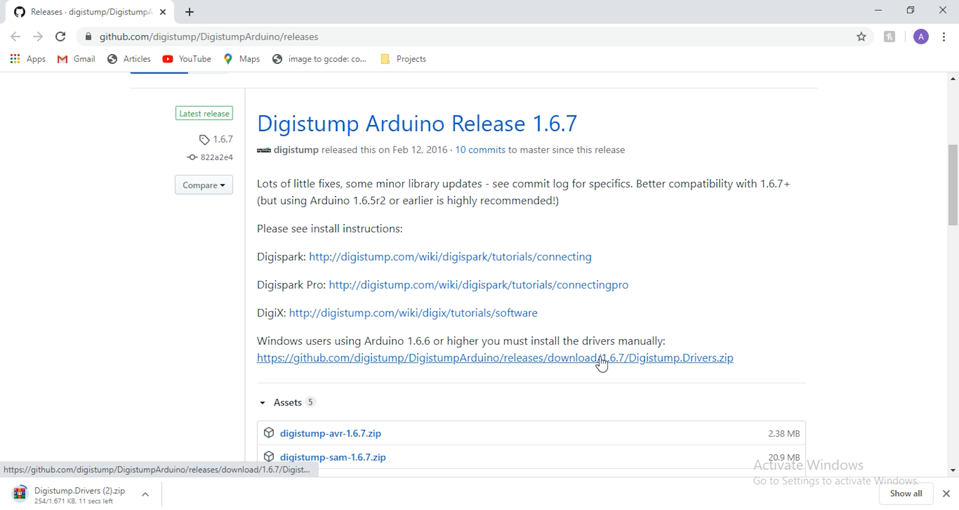Open the Gmail bookmark
This screenshot has width=959, height=510.
[76, 59]
